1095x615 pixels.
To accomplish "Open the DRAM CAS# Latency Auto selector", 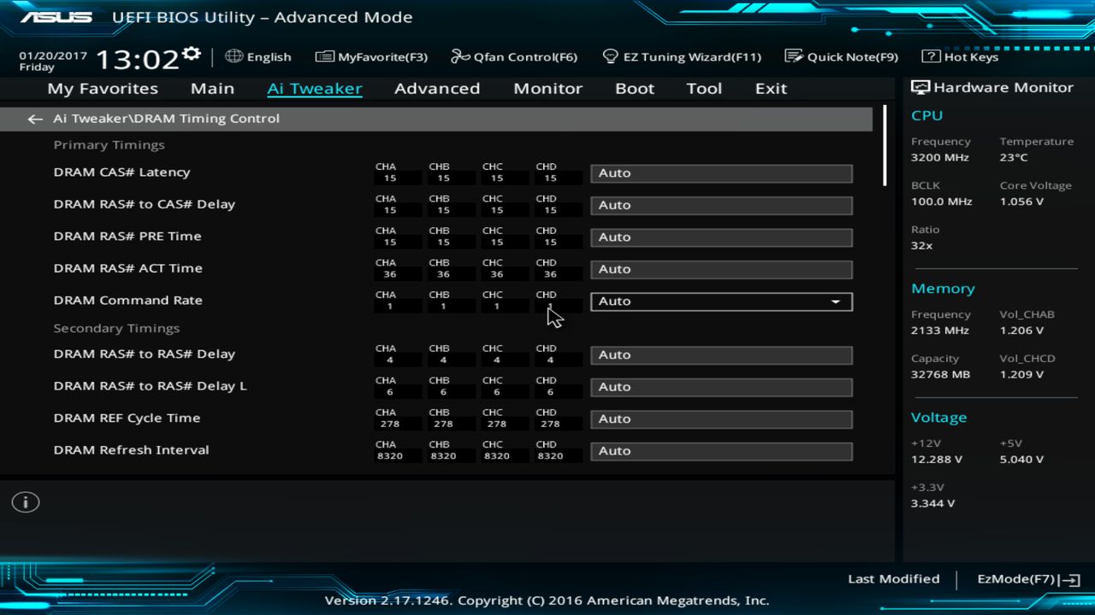I will 720,173.
